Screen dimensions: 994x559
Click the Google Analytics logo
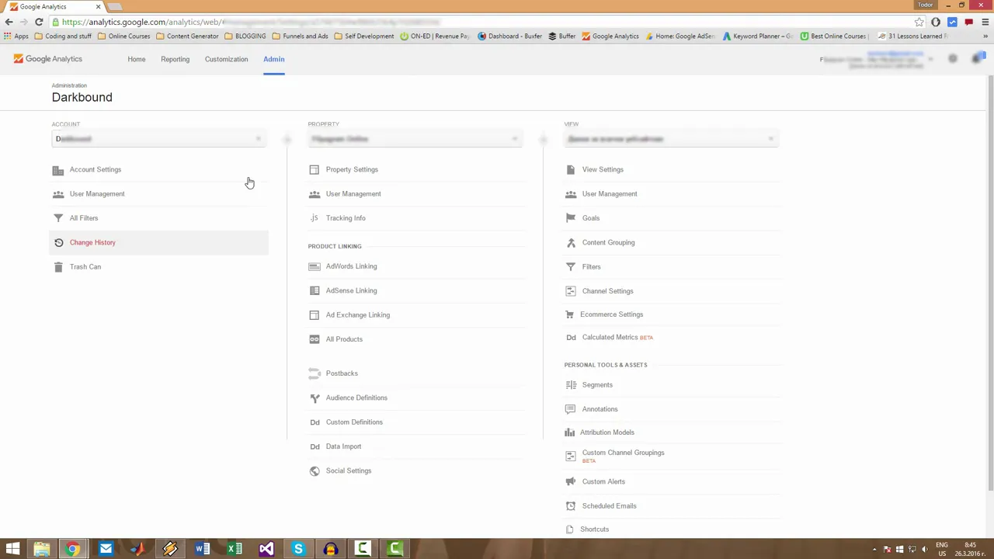[47, 59]
